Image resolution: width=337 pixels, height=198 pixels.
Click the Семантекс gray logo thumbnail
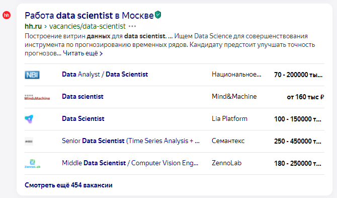tap(29, 141)
